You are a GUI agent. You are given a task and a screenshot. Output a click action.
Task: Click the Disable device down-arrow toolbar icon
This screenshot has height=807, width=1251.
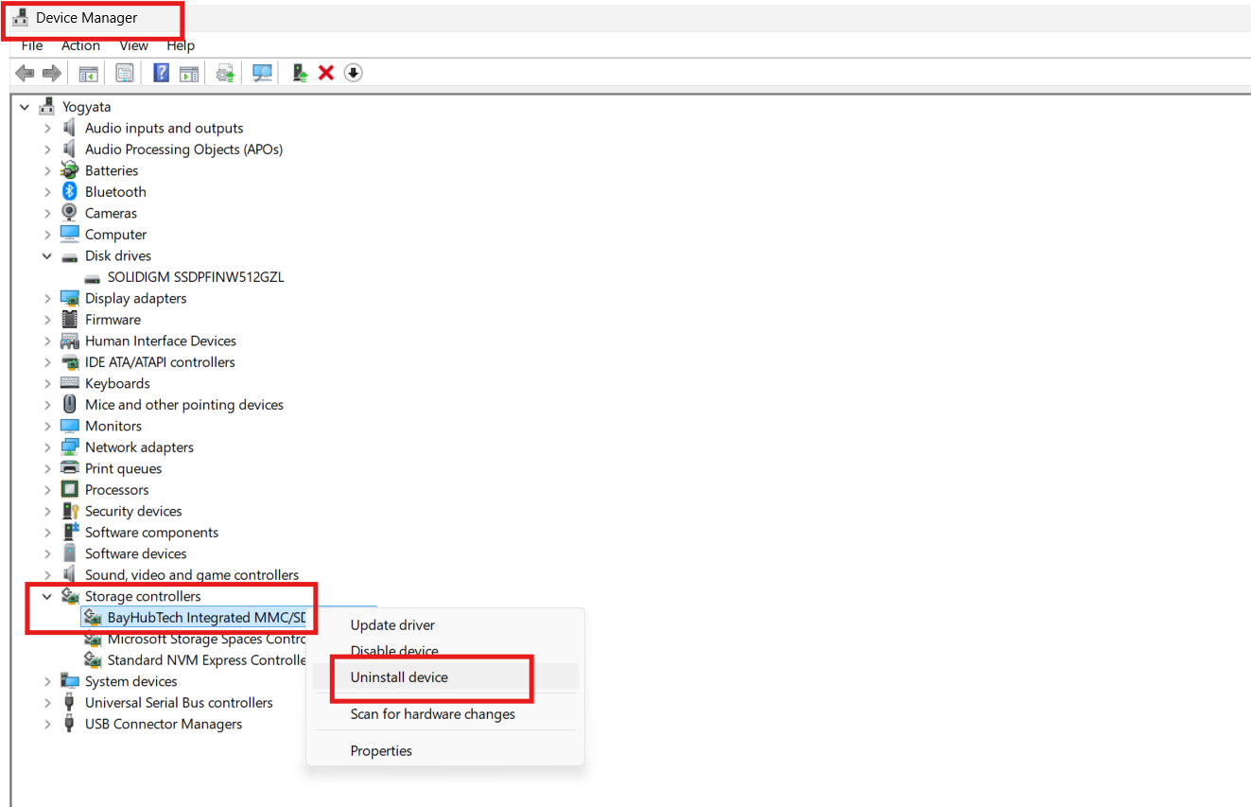pos(353,73)
